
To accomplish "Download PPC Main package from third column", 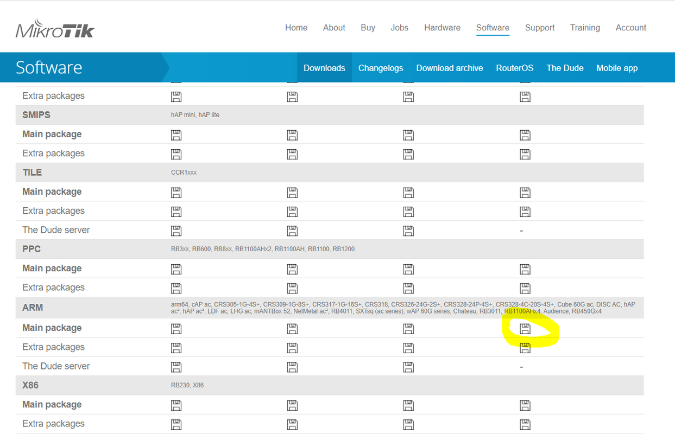I will 408,269.
